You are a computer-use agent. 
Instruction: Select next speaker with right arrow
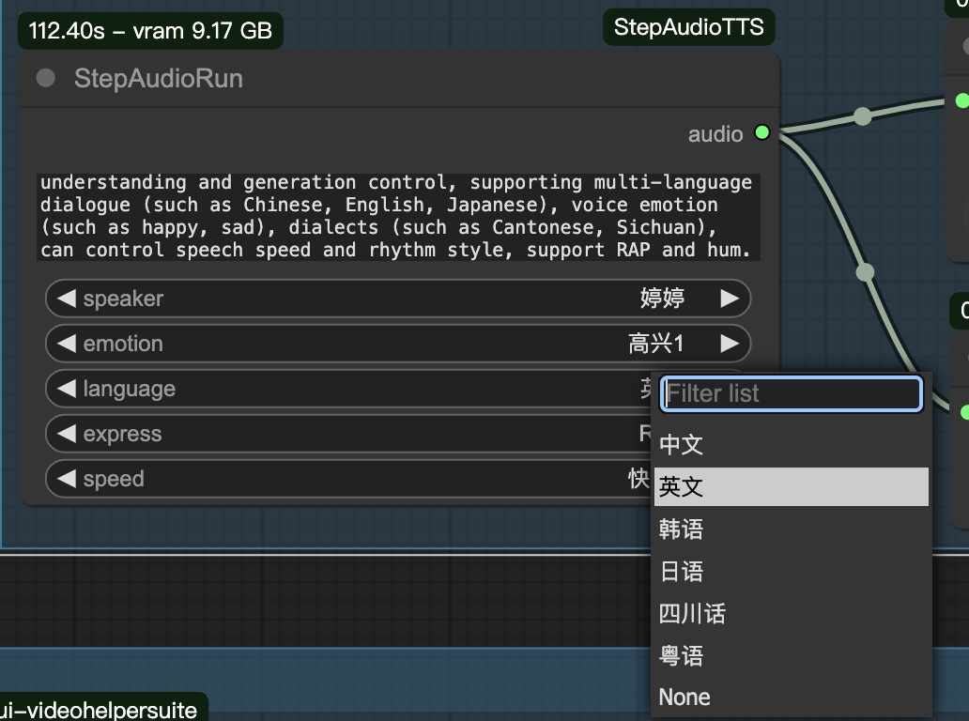coord(730,299)
